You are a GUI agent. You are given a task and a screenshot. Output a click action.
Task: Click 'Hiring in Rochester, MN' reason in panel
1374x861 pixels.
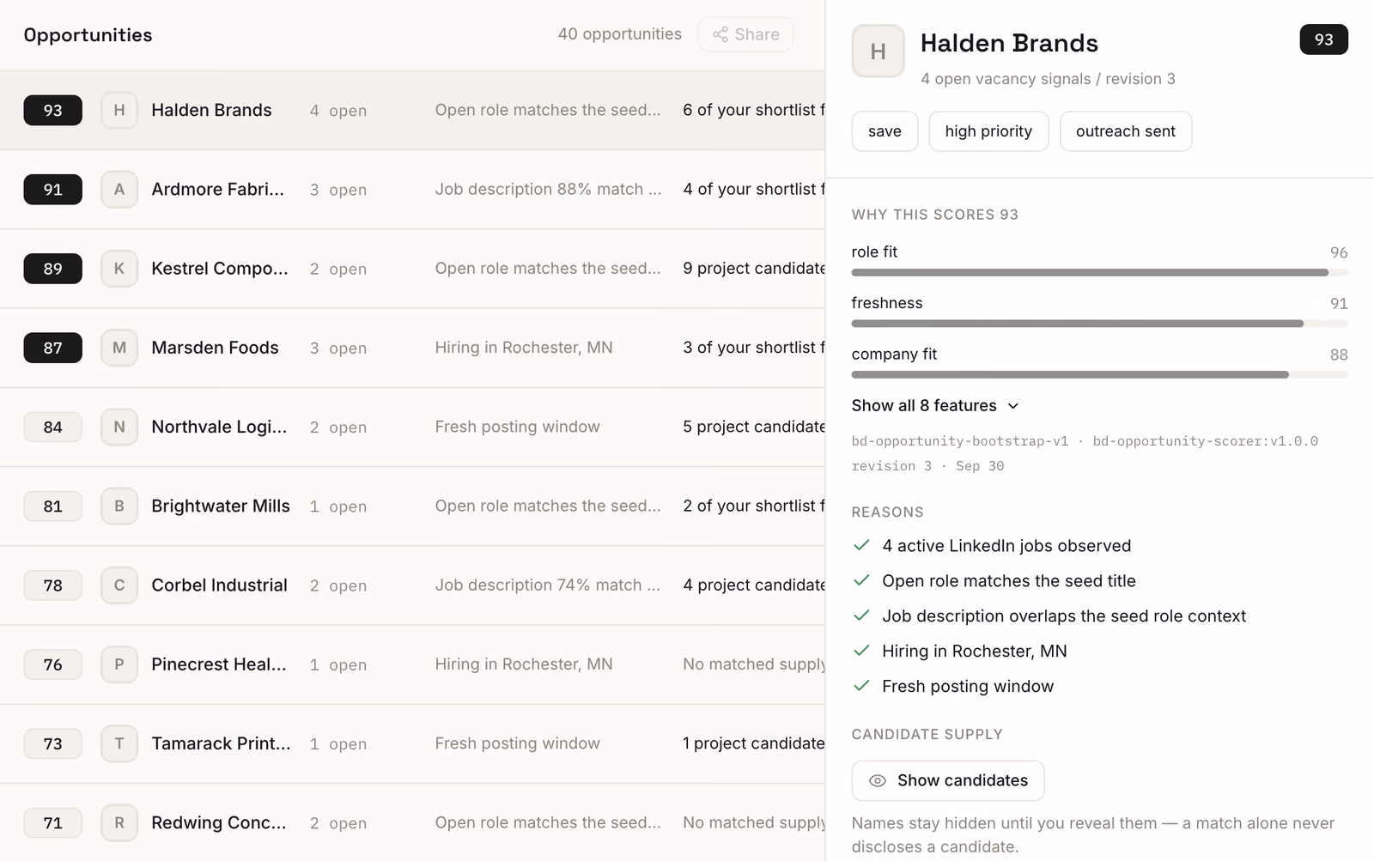(x=975, y=652)
